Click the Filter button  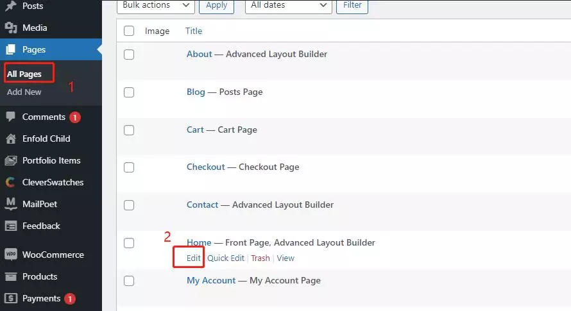click(x=352, y=6)
